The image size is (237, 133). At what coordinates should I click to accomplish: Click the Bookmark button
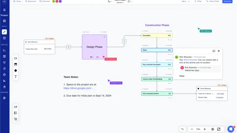31,1
